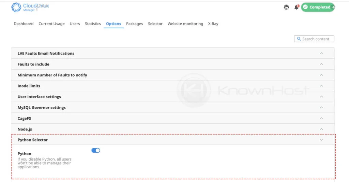Click the Faults to include heading
This screenshot has width=349, height=182.
tap(33, 64)
